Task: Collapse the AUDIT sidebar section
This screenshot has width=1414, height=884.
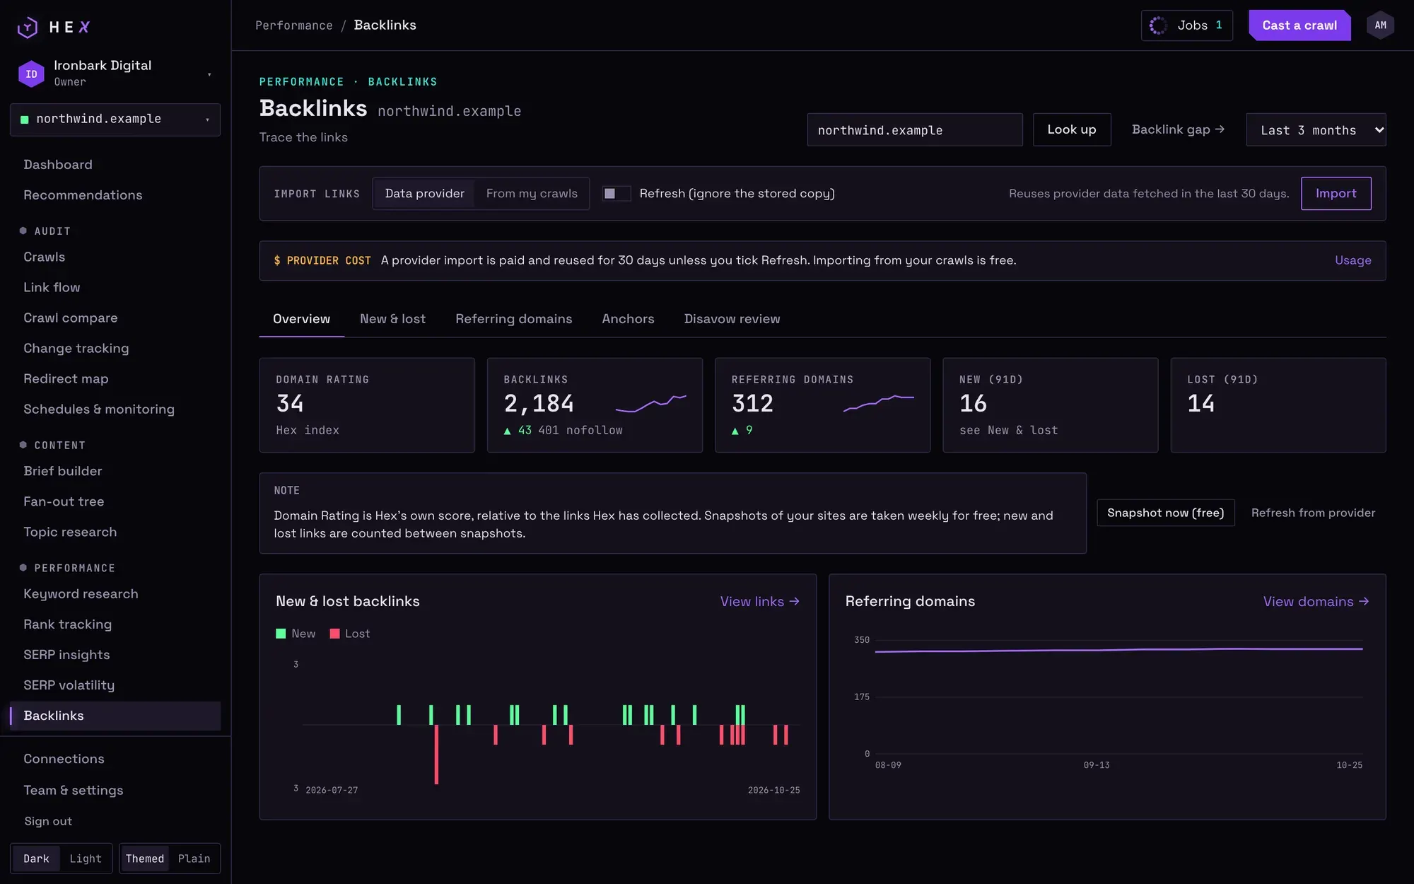Action: (x=47, y=231)
